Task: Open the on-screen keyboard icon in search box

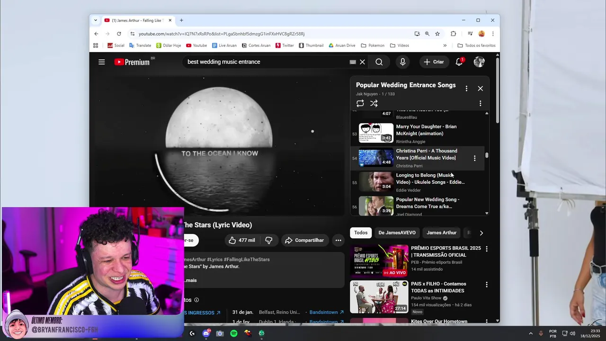Action: (x=353, y=62)
